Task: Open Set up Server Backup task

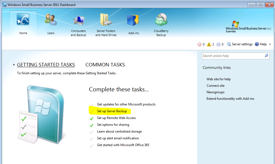Action: pos(112,111)
